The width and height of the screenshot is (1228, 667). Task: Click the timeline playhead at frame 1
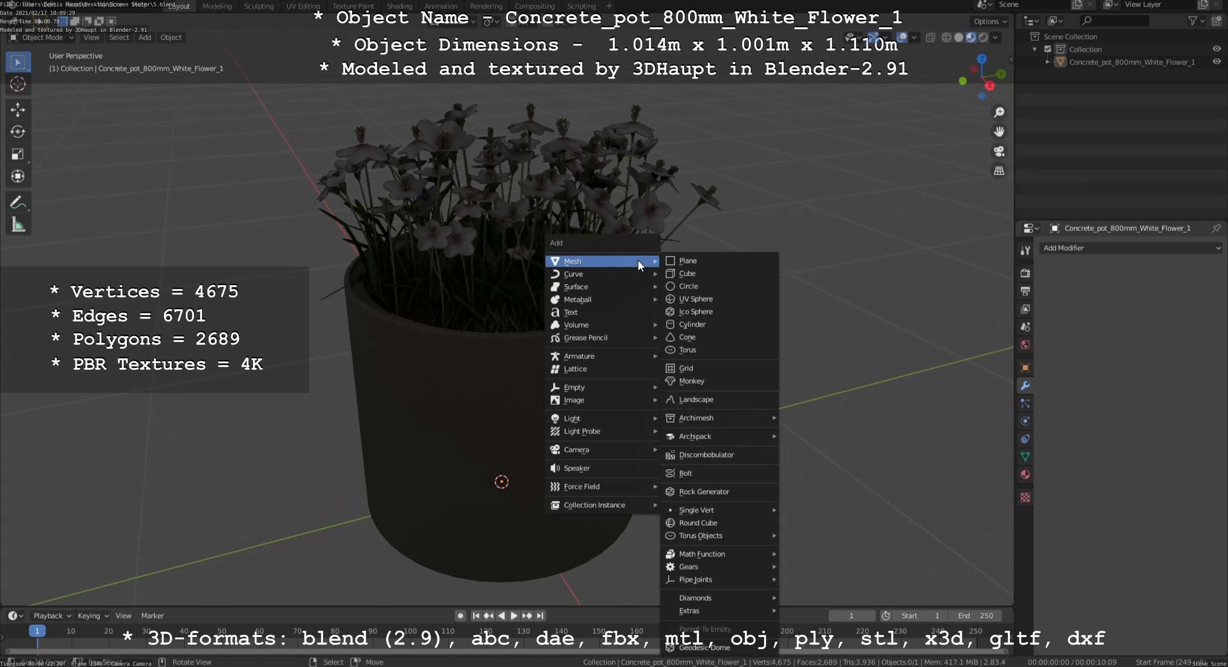(x=37, y=631)
